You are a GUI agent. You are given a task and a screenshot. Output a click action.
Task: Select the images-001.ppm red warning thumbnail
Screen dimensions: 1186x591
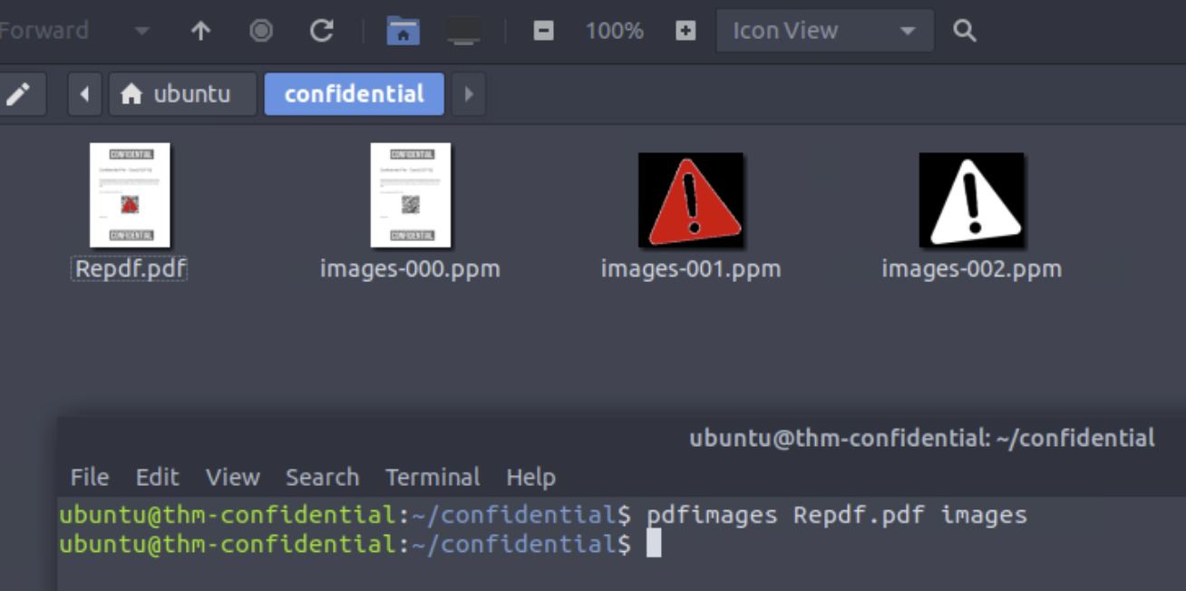[691, 200]
